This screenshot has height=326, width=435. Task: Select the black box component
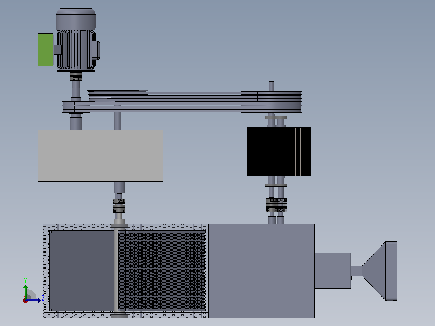coord(279,152)
